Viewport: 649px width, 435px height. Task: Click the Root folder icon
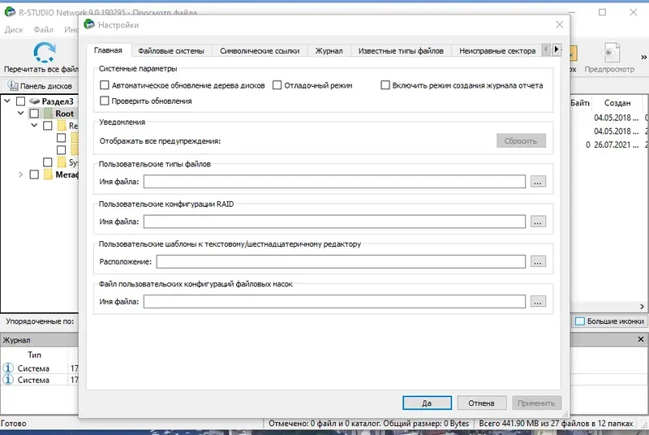coord(49,114)
